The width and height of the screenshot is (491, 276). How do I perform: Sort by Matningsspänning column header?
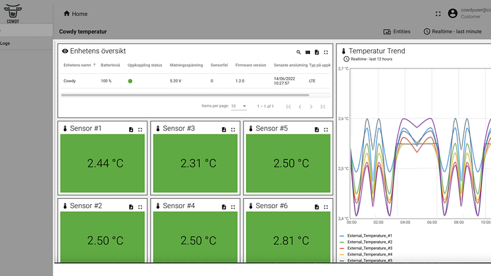186,65
